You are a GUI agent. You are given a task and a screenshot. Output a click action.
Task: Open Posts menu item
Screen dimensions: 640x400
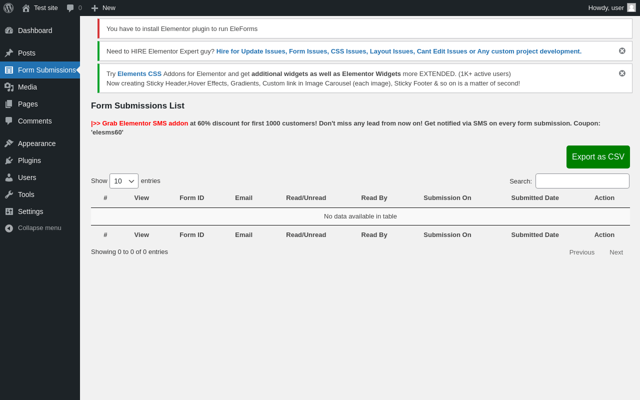coord(40,53)
